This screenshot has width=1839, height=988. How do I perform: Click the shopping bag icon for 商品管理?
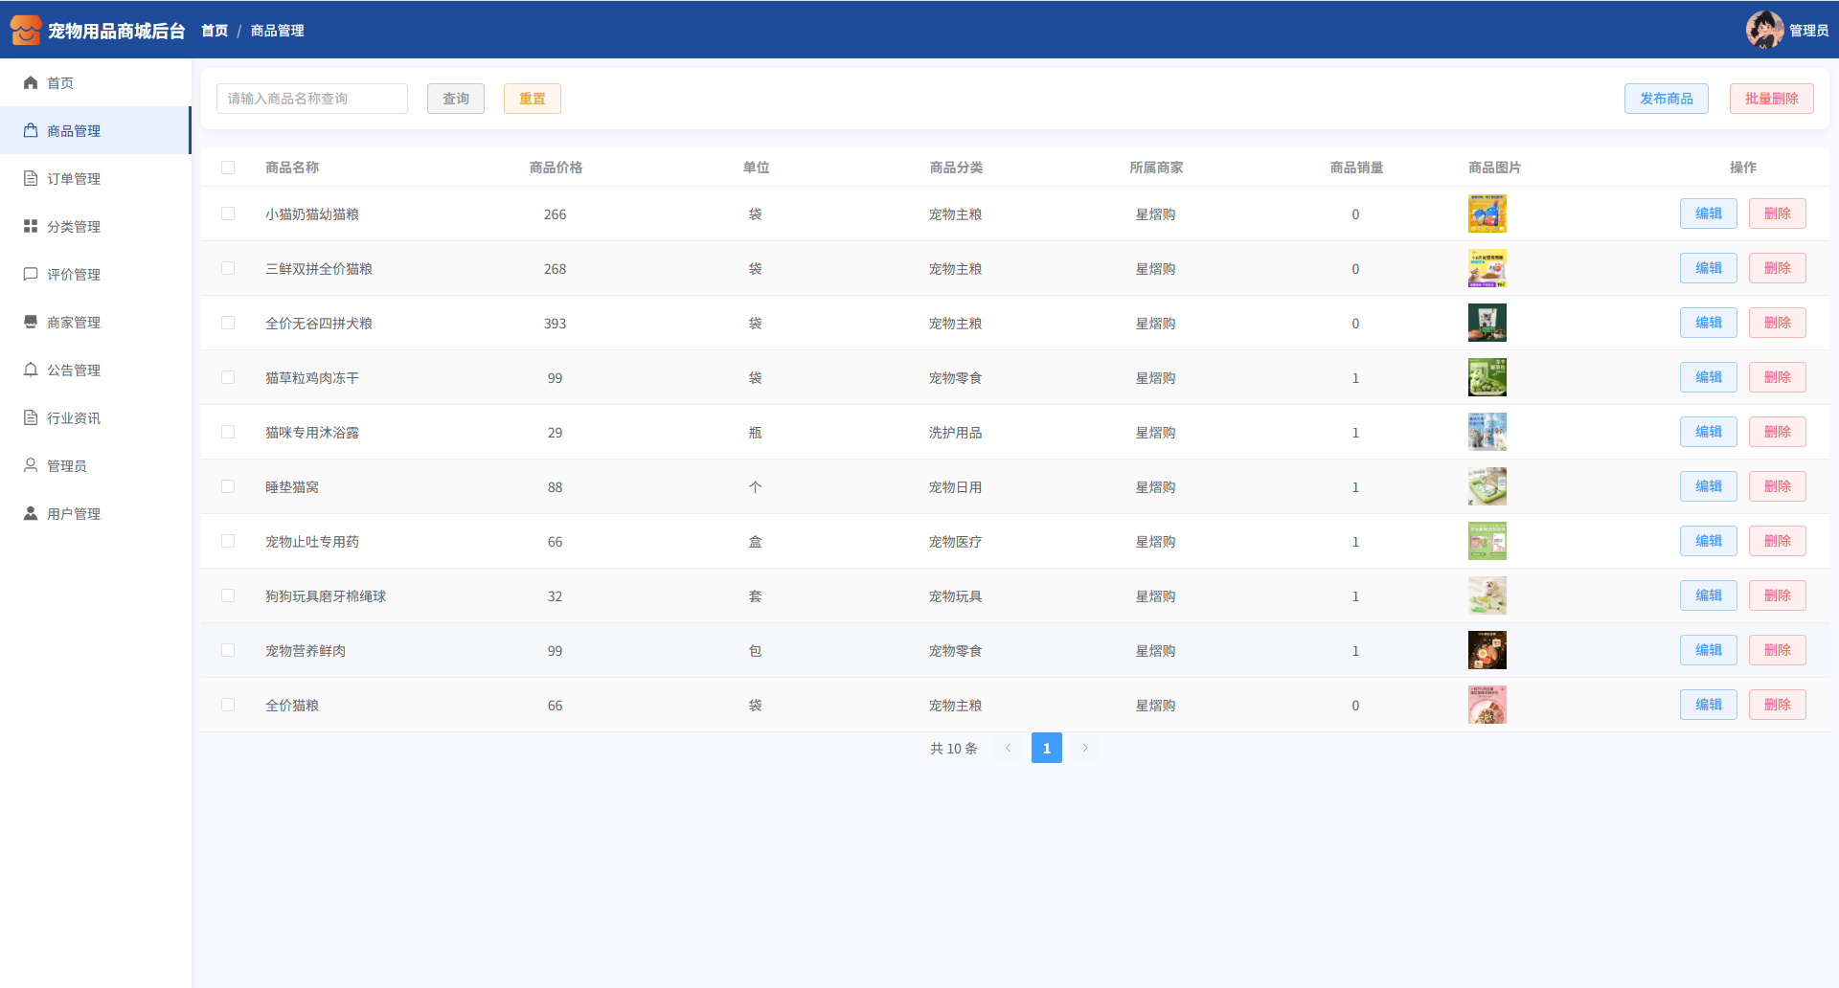[x=31, y=131]
